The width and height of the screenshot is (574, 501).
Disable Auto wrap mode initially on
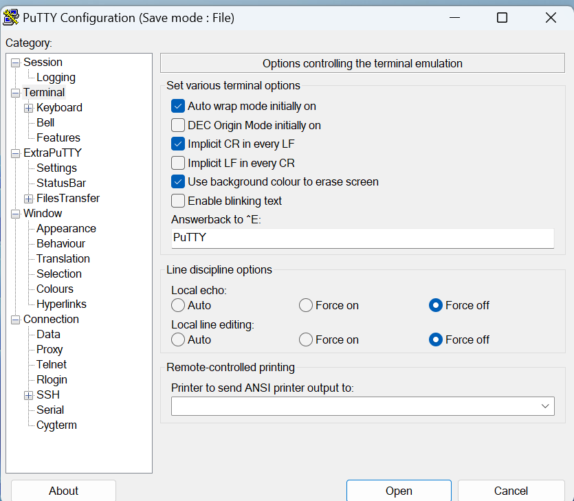(x=178, y=107)
